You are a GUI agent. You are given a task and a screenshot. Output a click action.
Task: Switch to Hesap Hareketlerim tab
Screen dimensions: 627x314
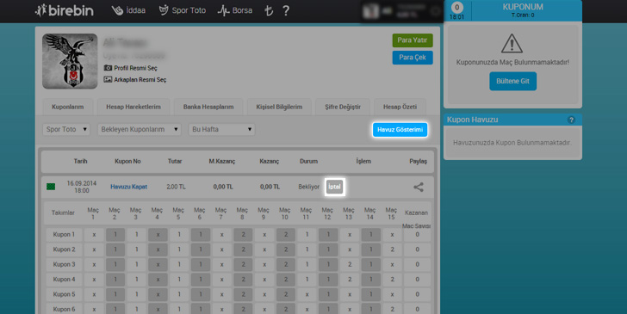(x=133, y=107)
